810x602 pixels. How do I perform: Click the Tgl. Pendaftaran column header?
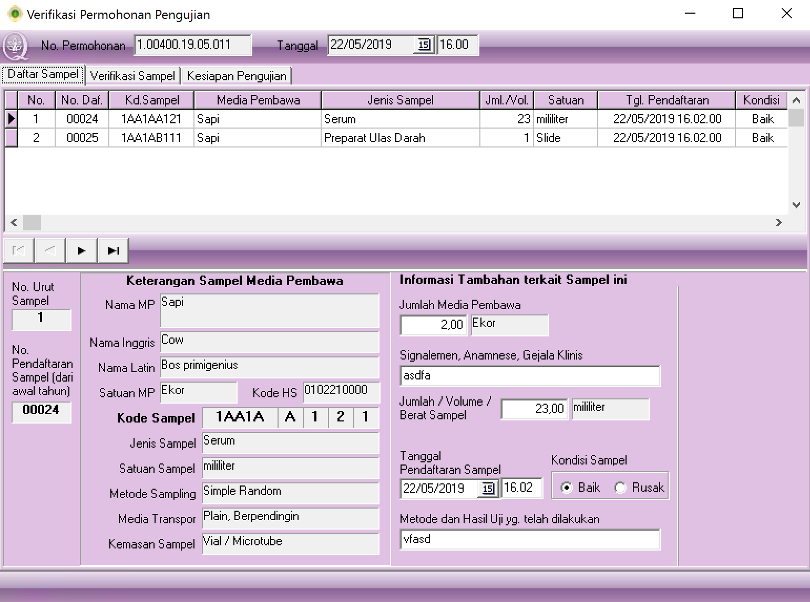point(667,100)
